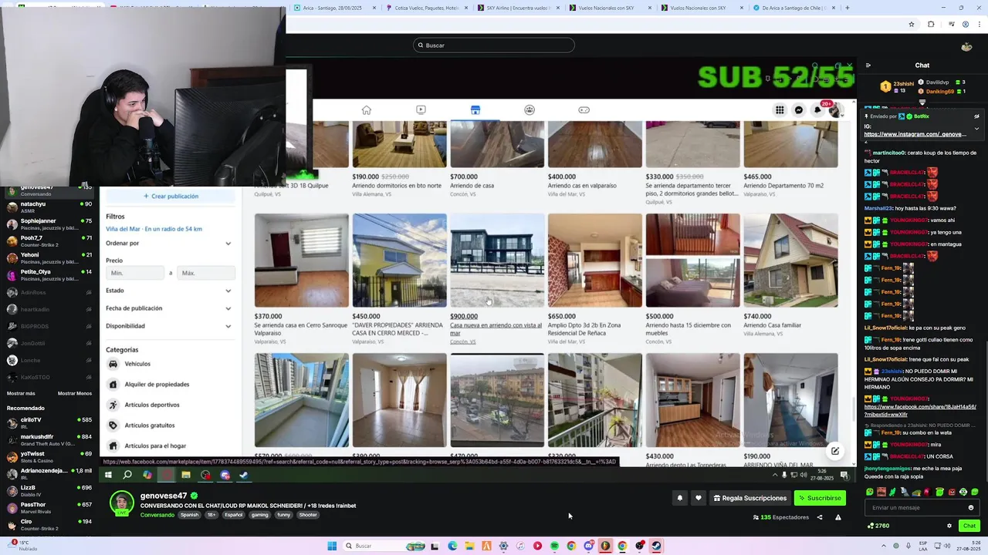Click the Mín. price input
The width and height of the screenshot is (988, 555).
135,273
